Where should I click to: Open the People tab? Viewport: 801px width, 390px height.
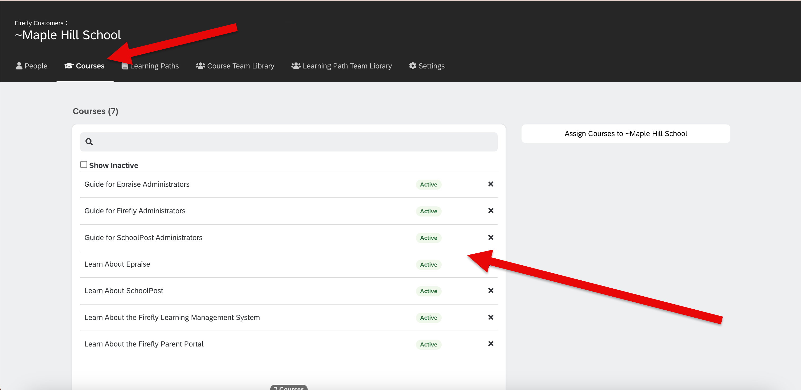[31, 66]
